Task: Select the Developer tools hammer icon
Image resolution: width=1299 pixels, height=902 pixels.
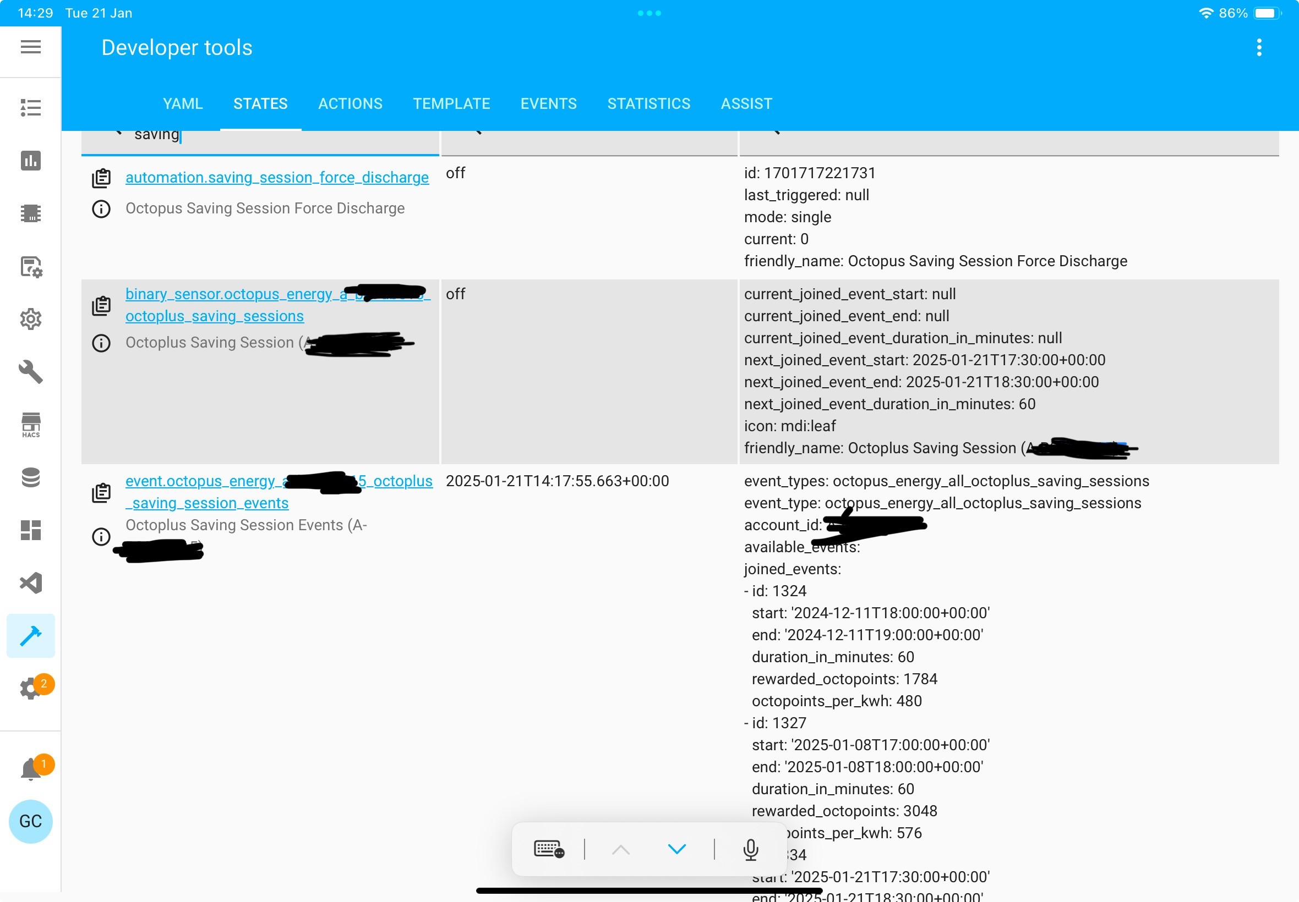Action: [30, 636]
